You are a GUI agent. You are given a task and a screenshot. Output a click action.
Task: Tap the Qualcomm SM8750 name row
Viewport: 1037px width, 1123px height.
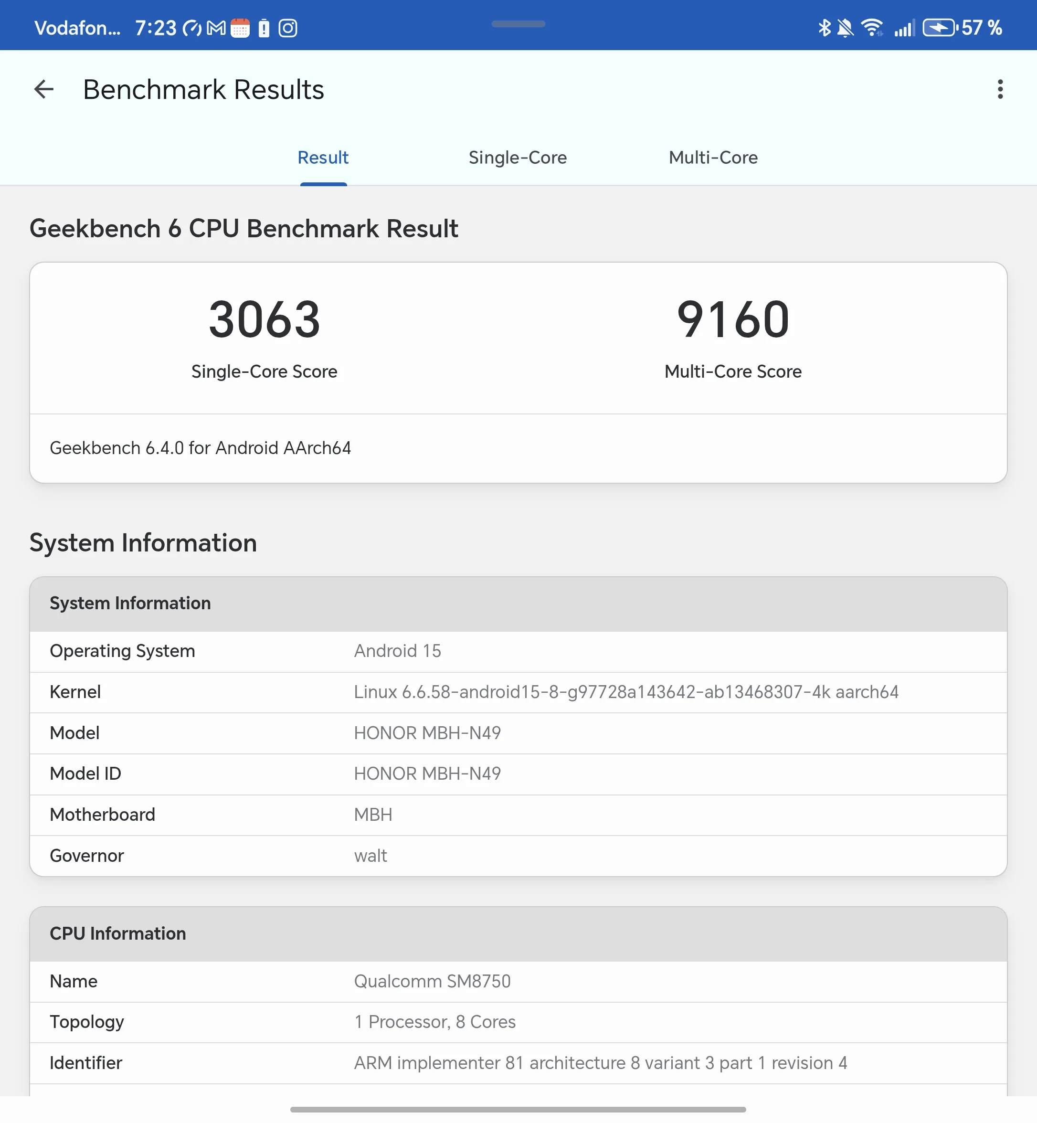(518, 981)
